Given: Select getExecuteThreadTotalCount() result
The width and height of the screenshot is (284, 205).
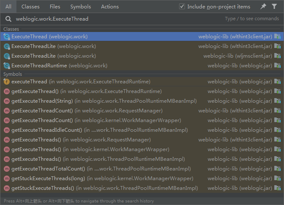Looking at the screenshot, I should point(142,169).
